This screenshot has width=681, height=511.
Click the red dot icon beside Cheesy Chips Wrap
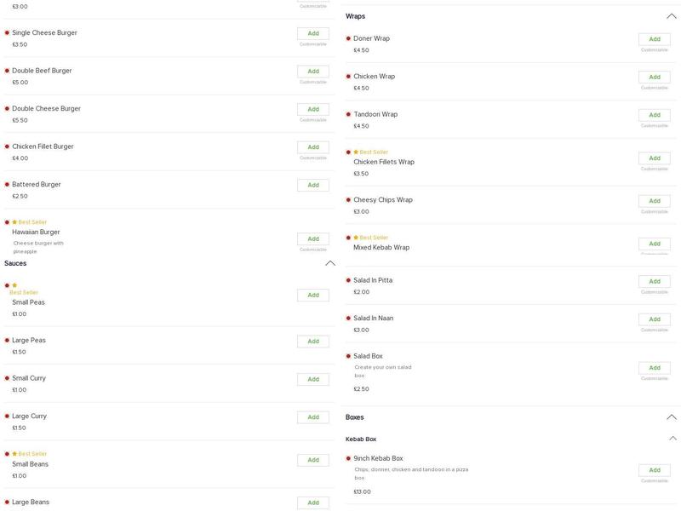coord(348,200)
